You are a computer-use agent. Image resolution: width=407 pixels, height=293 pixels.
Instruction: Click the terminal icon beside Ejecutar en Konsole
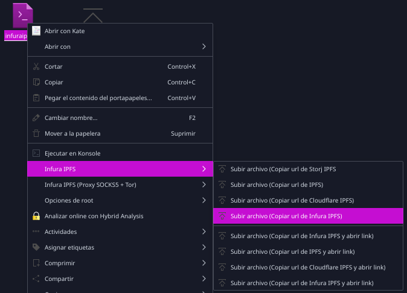tap(36, 153)
